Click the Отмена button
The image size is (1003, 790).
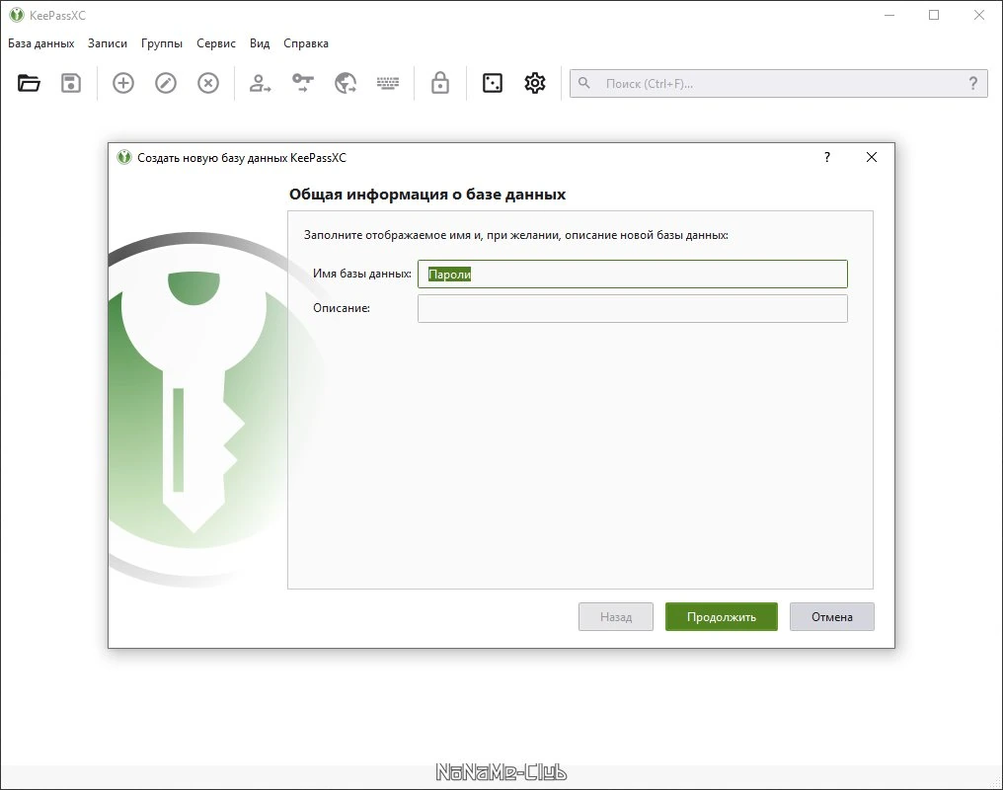point(832,616)
